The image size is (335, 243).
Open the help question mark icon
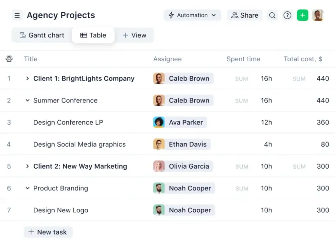(287, 15)
